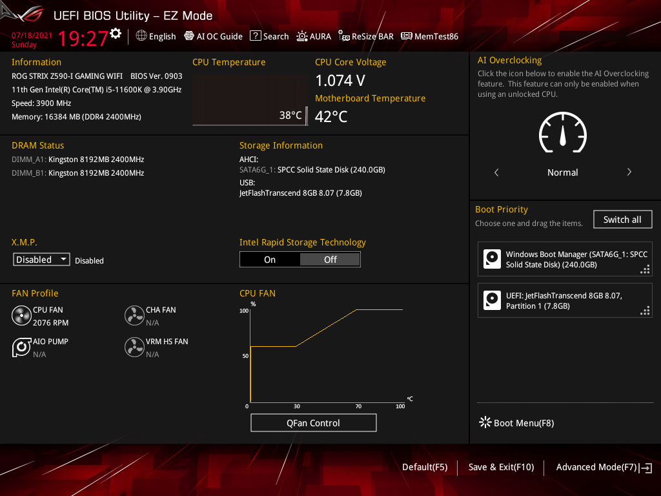
Task: Click JetFlashTranscend 8GB USB entry
Action: (300, 192)
